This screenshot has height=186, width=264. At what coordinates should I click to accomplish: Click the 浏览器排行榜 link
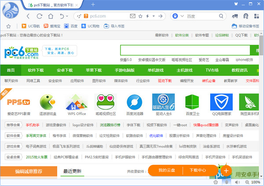coord(110,125)
